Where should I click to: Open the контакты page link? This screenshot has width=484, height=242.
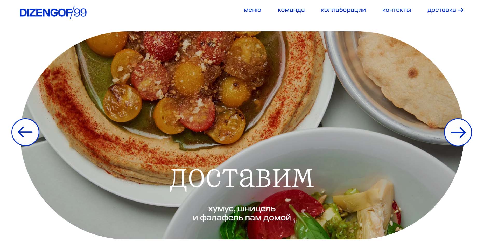[397, 10]
